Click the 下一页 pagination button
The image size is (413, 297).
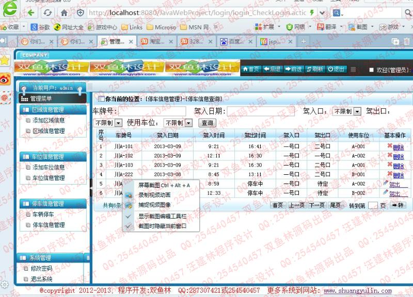tap(316, 205)
